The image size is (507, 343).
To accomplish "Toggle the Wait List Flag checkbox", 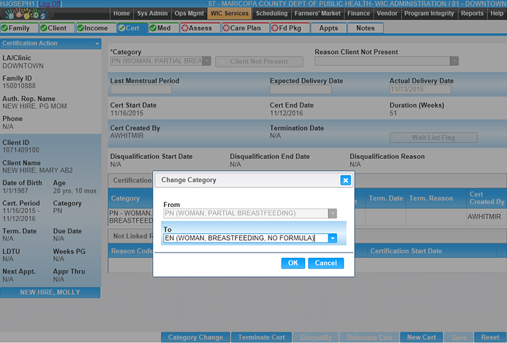I will tap(398, 138).
